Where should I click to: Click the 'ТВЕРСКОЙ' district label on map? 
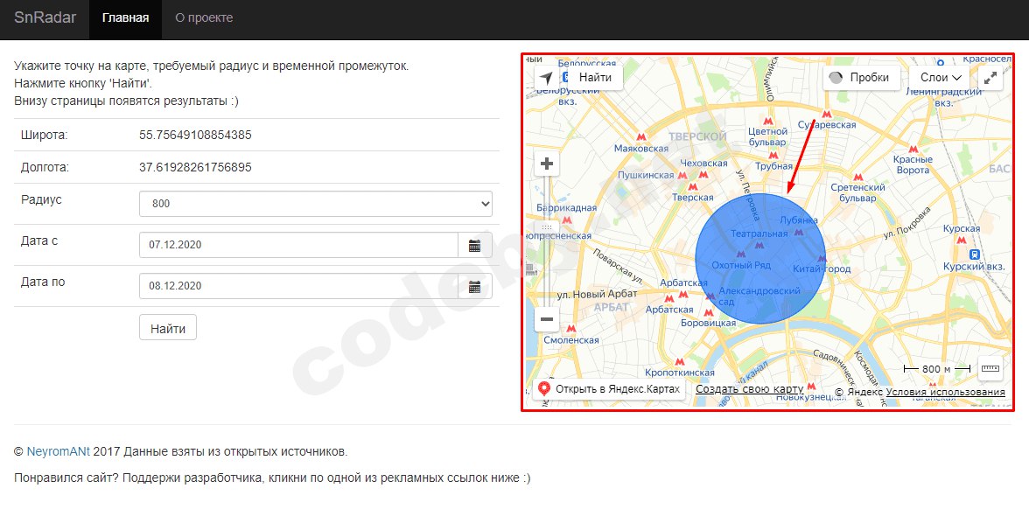pyautogui.click(x=697, y=136)
